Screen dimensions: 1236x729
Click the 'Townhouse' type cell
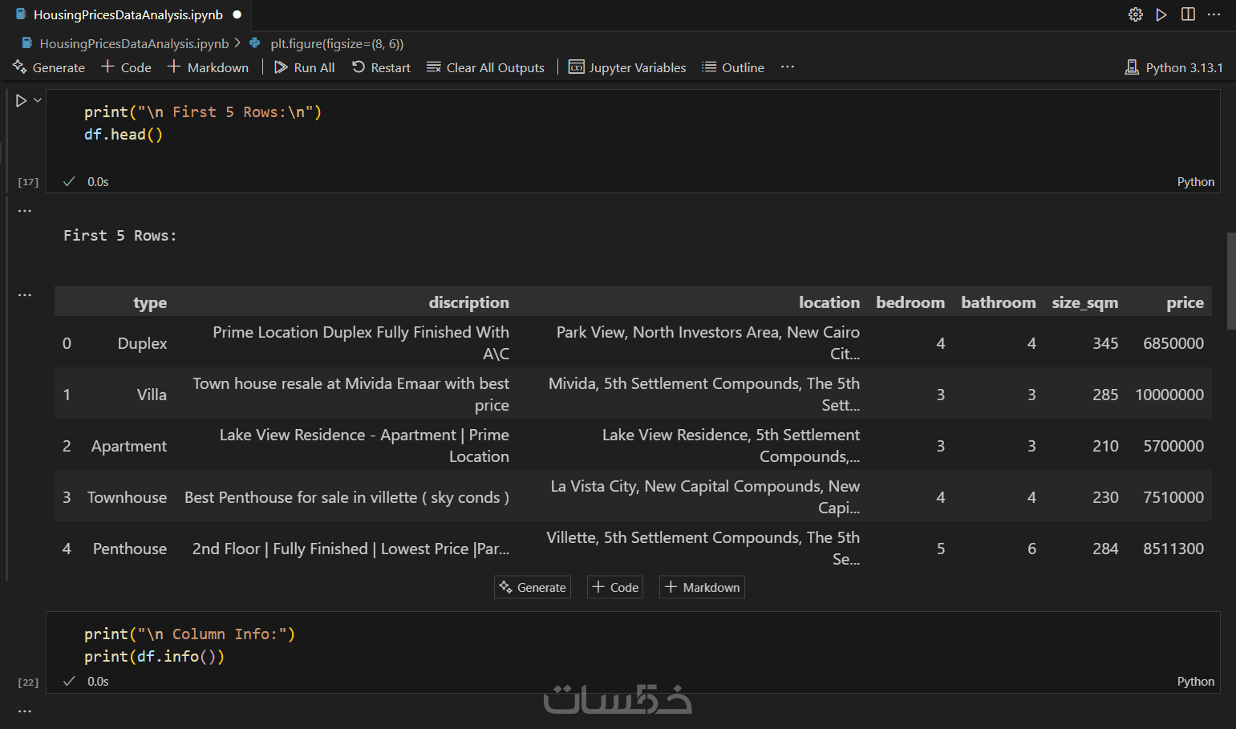click(x=127, y=497)
